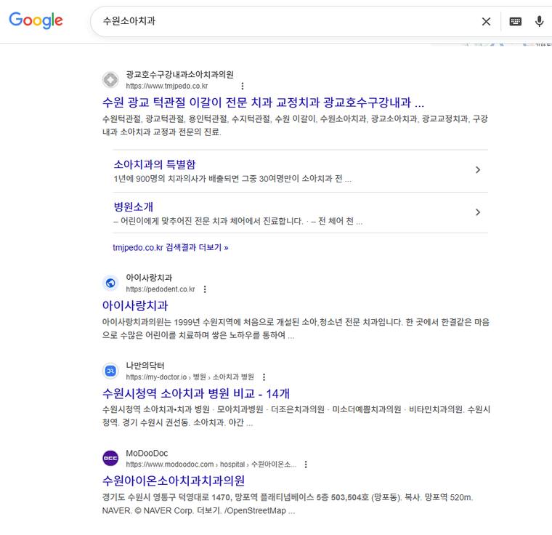Click the www.modoodoc.com › hospital breadcrumb
The height and width of the screenshot is (535, 552).
click(x=211, y=464)
